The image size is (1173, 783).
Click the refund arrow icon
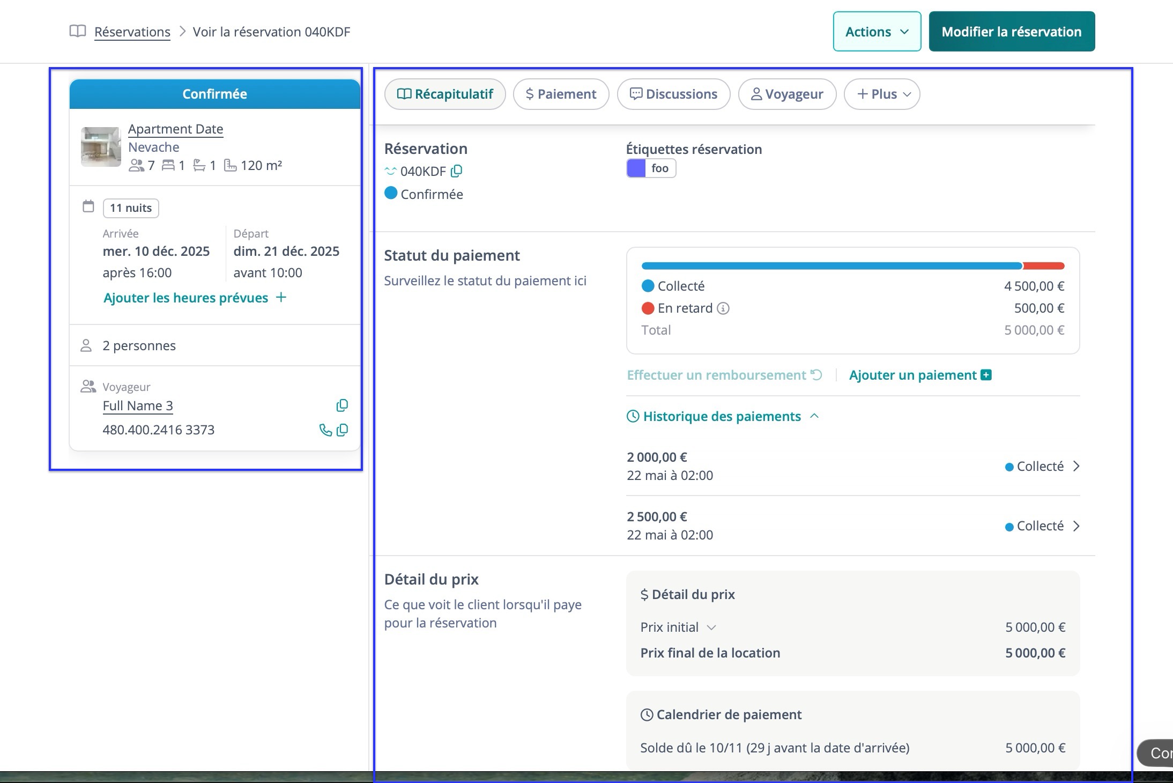816,375
